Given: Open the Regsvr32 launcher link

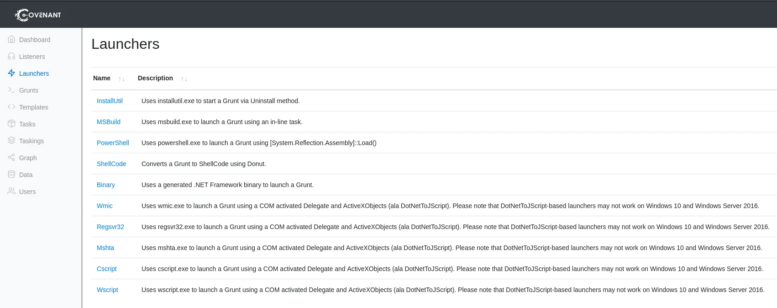Looking at the screenshot, I should (110, 227).
